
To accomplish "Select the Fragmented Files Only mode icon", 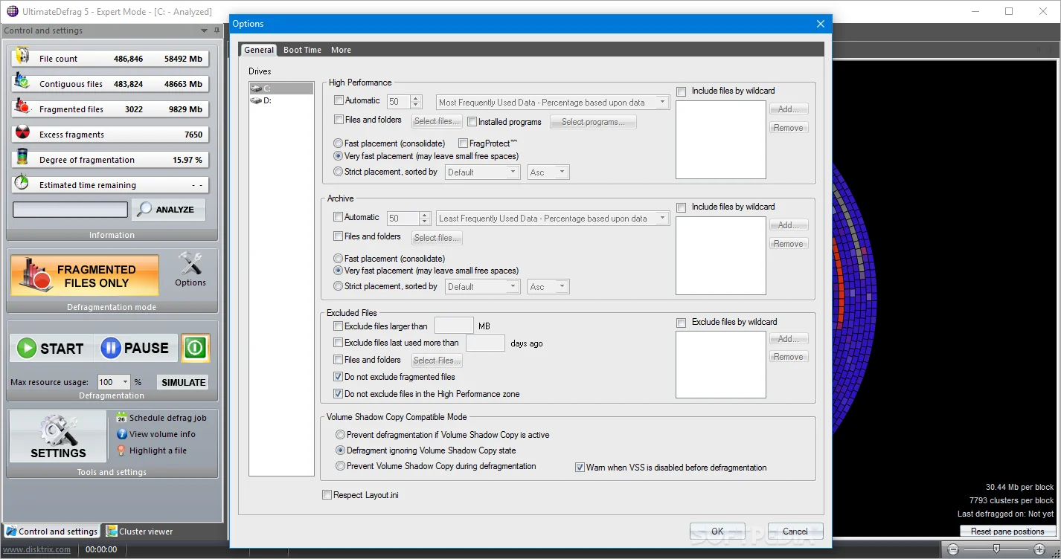I will pos(85,276).
